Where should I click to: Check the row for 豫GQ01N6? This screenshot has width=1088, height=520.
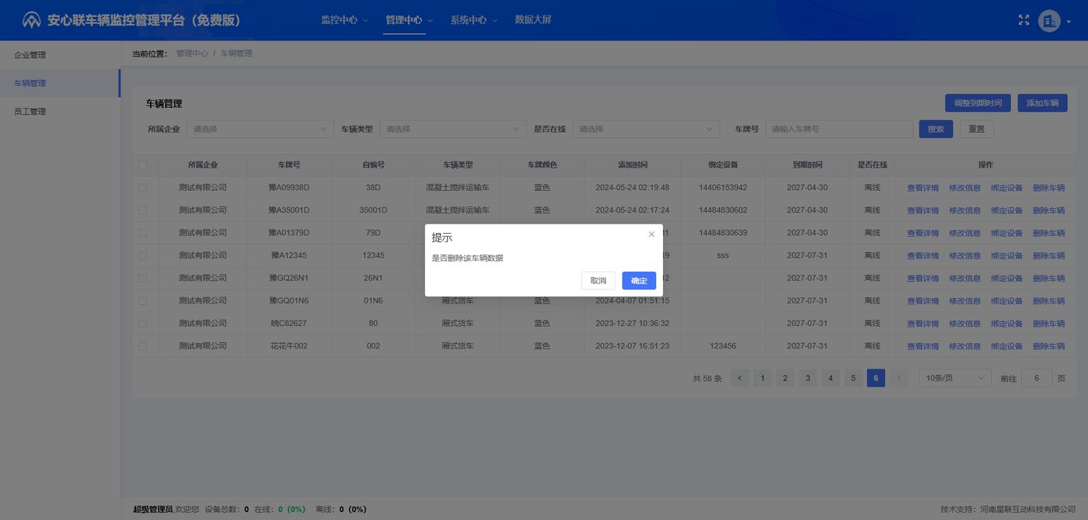click(142, 301)
